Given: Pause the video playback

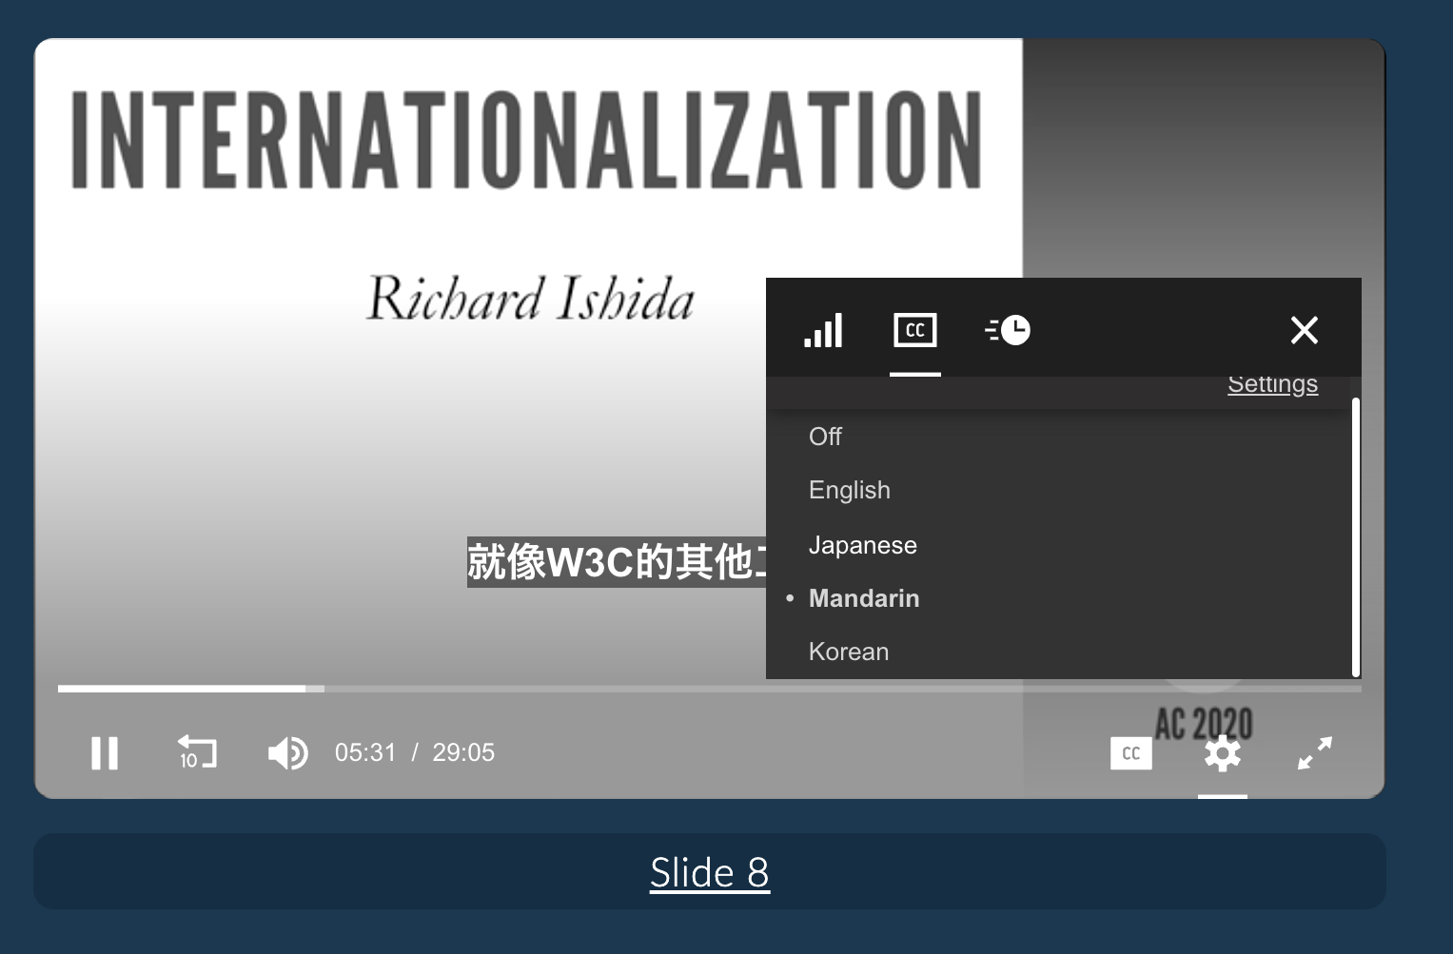Looking at the screenshot, I should coord(105,753).
